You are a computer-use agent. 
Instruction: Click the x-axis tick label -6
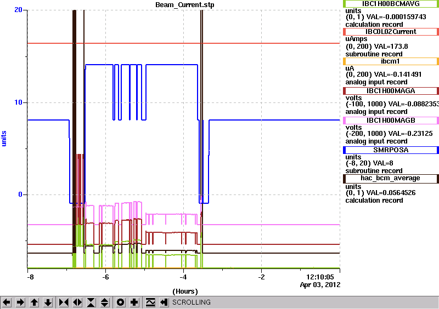[x=105, y=277]
